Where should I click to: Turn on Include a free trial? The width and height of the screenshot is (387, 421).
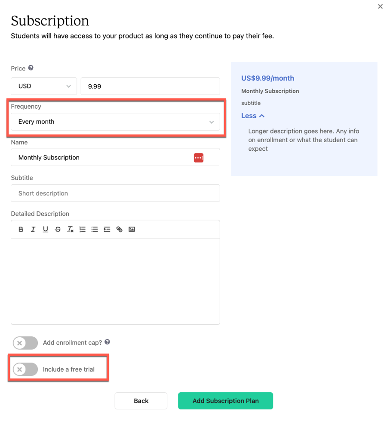(x=25, y=369)
